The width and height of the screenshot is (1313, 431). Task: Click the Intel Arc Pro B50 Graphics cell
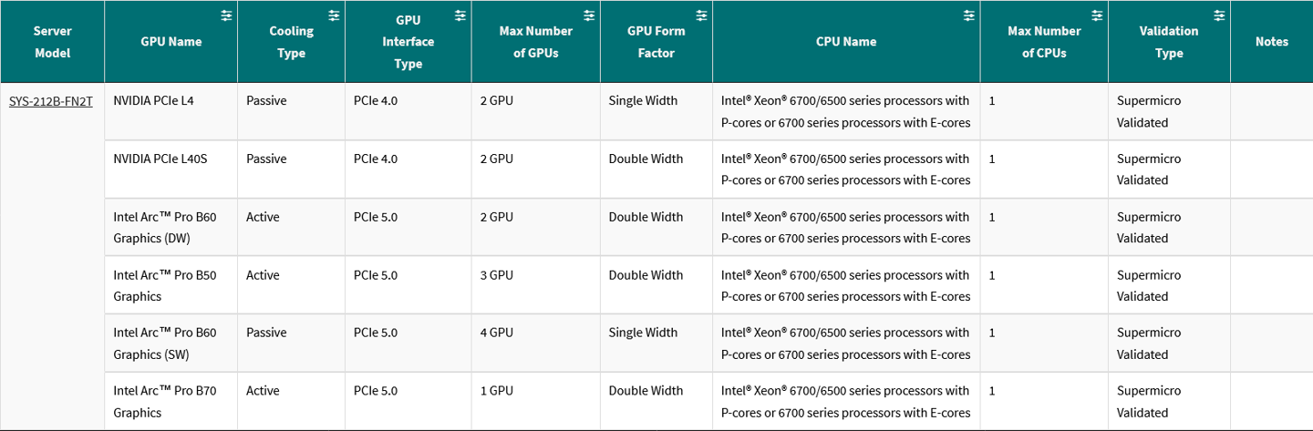(x=165, y=285)
